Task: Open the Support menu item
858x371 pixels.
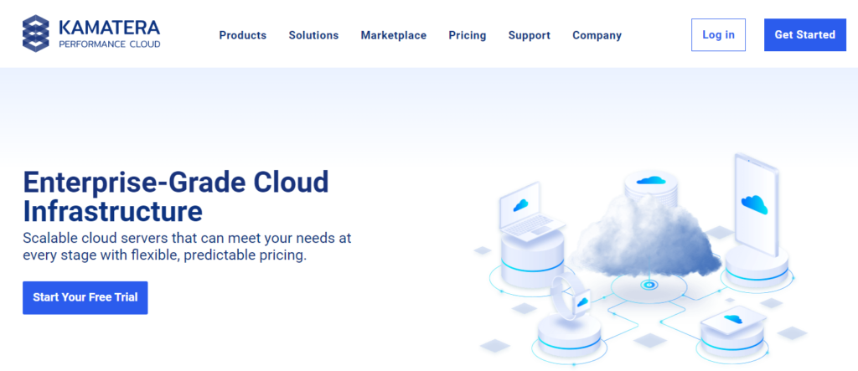Action: point(529,35)
